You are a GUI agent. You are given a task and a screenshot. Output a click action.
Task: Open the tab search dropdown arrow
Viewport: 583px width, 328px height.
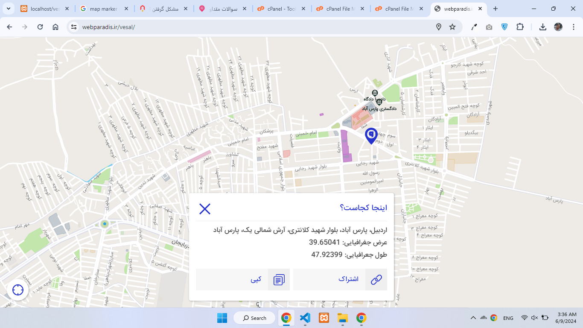click(8, 9)
